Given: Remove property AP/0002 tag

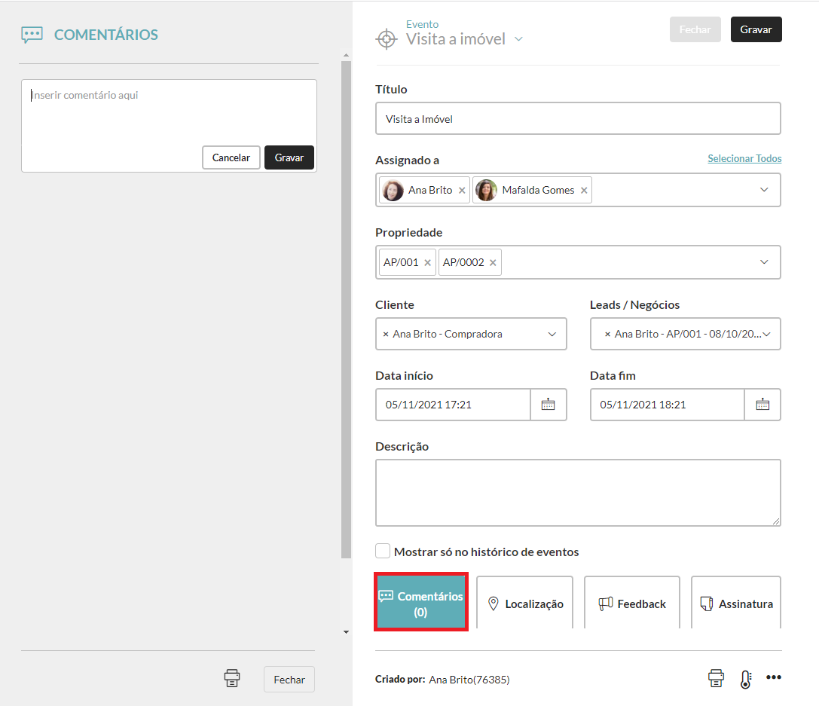Looking at the screenshot, I should coord(493,263).
